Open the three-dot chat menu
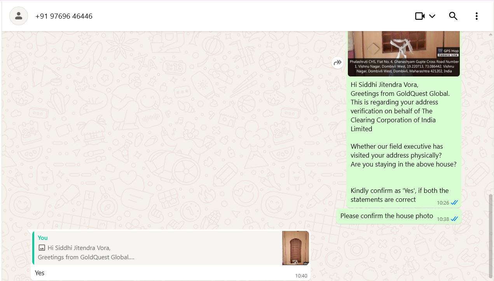This screenshot has width=494, height=281. (x=477, y=16)
